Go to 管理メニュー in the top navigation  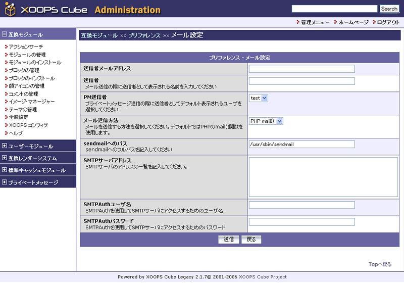pyautogui.click(x=315, y=22)
